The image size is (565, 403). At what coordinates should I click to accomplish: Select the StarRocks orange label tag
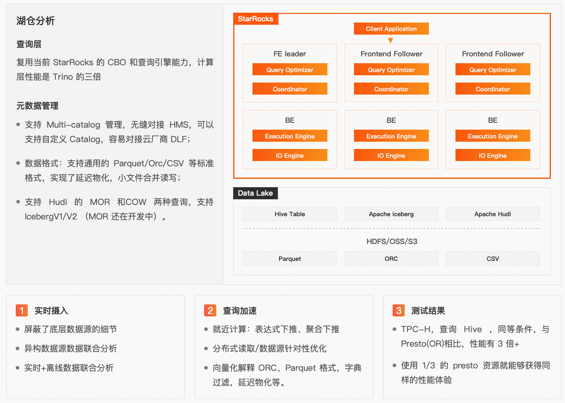point(256,19)
